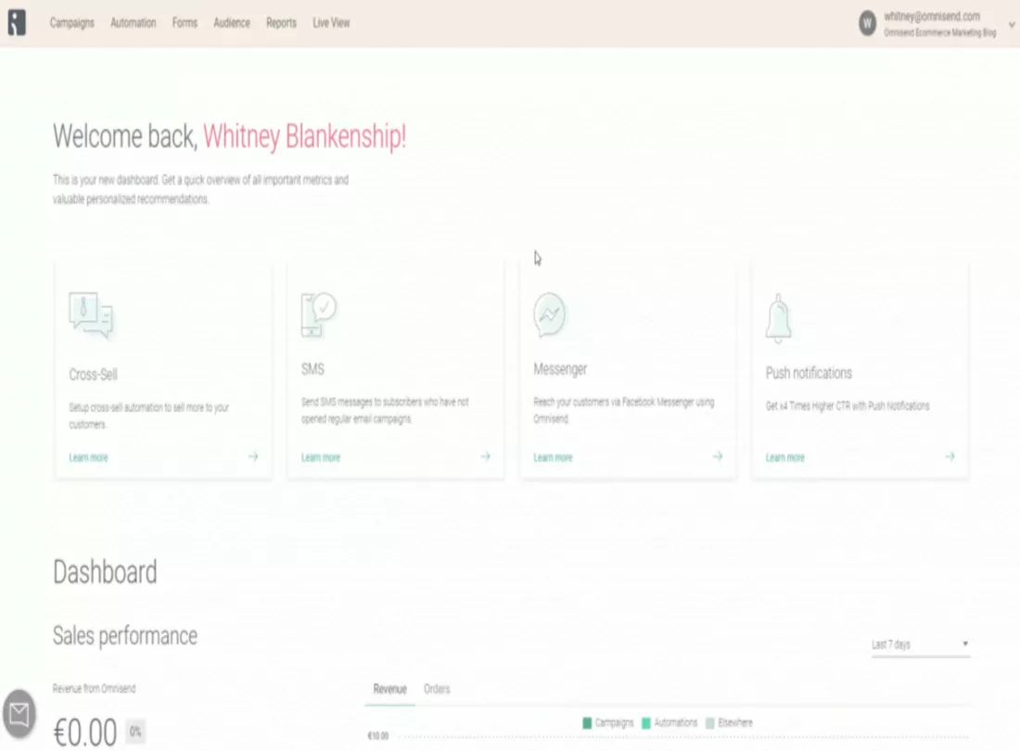Screen dimensions: 1020x751
Task: Click the Push notifications card title
Action: click(809, 373)
